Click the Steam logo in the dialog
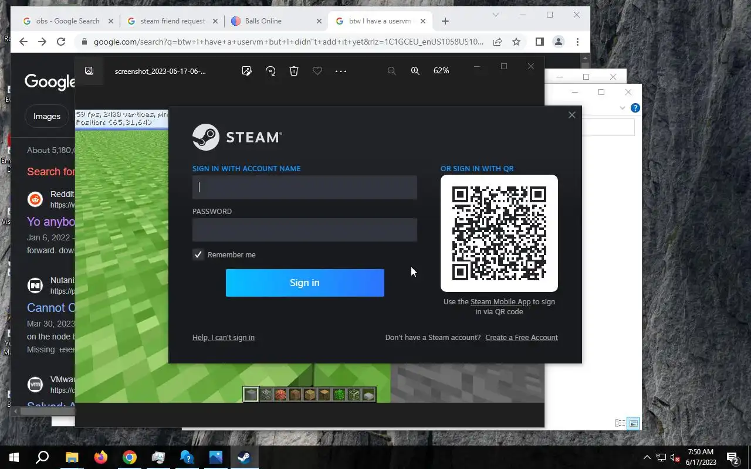This screenshot has height=469, width=751. coord(237,137)
